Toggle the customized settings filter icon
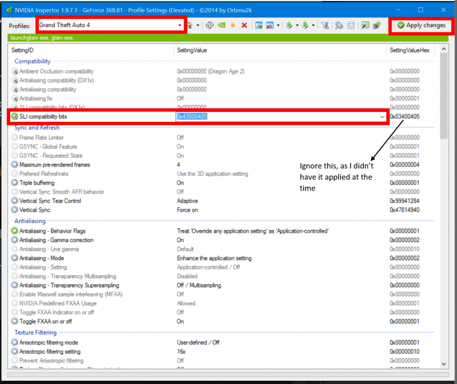Image resolution: width=457 pixels, height=384 pixels. coord(325,26)
